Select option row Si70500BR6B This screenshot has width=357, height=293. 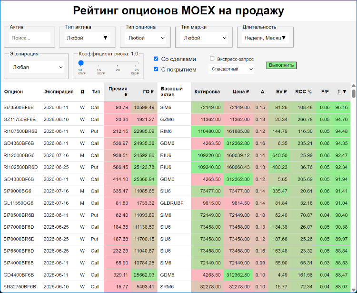(175, 215)
